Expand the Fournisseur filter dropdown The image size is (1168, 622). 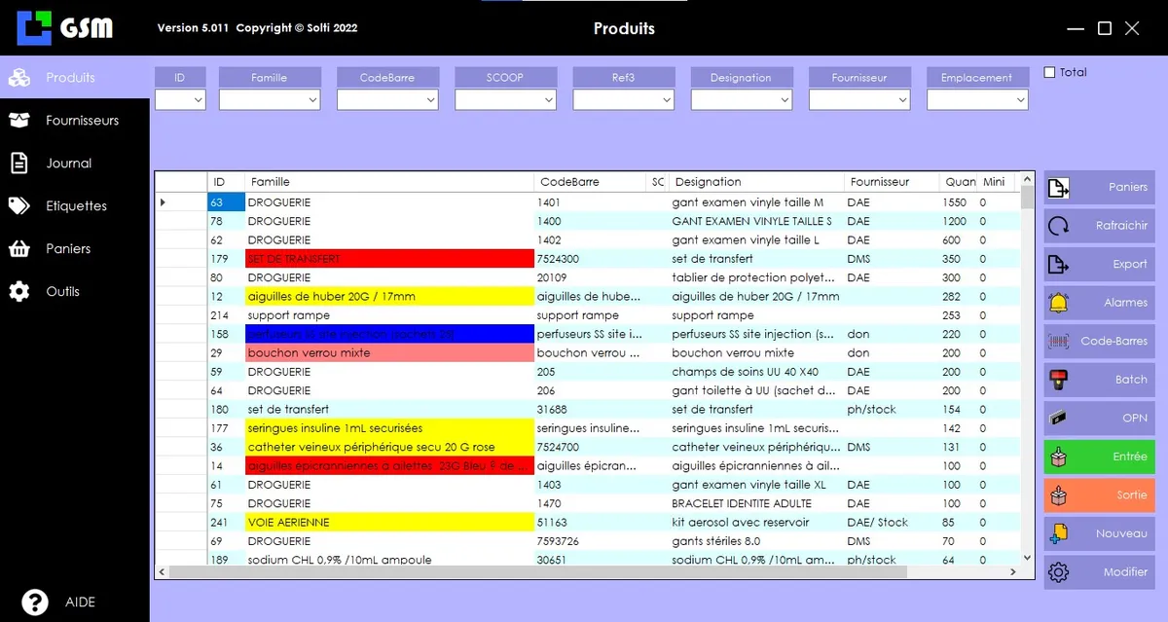point(901,99)
